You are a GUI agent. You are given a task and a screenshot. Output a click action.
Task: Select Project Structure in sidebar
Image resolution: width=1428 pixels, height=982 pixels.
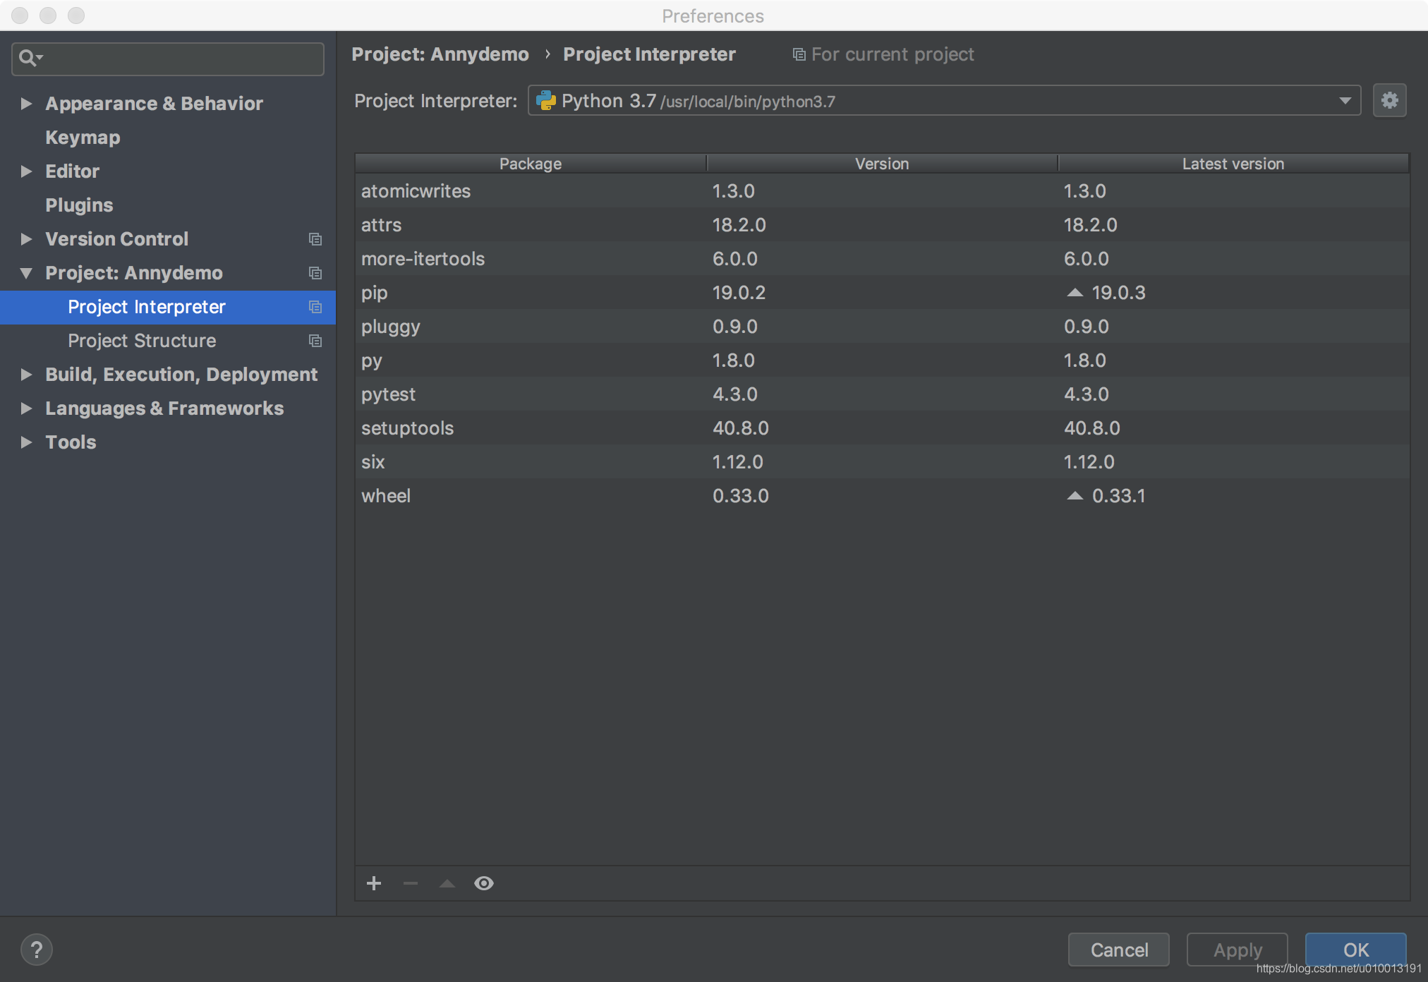142,341
